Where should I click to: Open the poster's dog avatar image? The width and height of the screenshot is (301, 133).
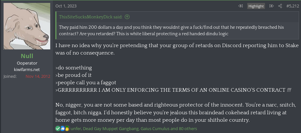pos(27,26)
